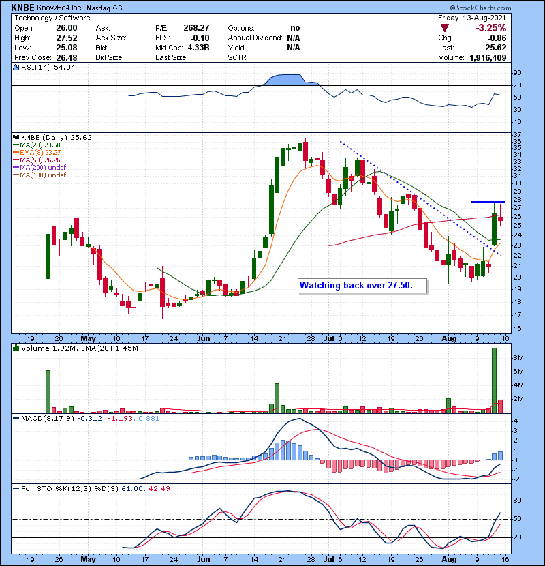The width and height of the screenshot is (545, 566).
Task: Click the SCTR label in header
Action: coord(238,57)
